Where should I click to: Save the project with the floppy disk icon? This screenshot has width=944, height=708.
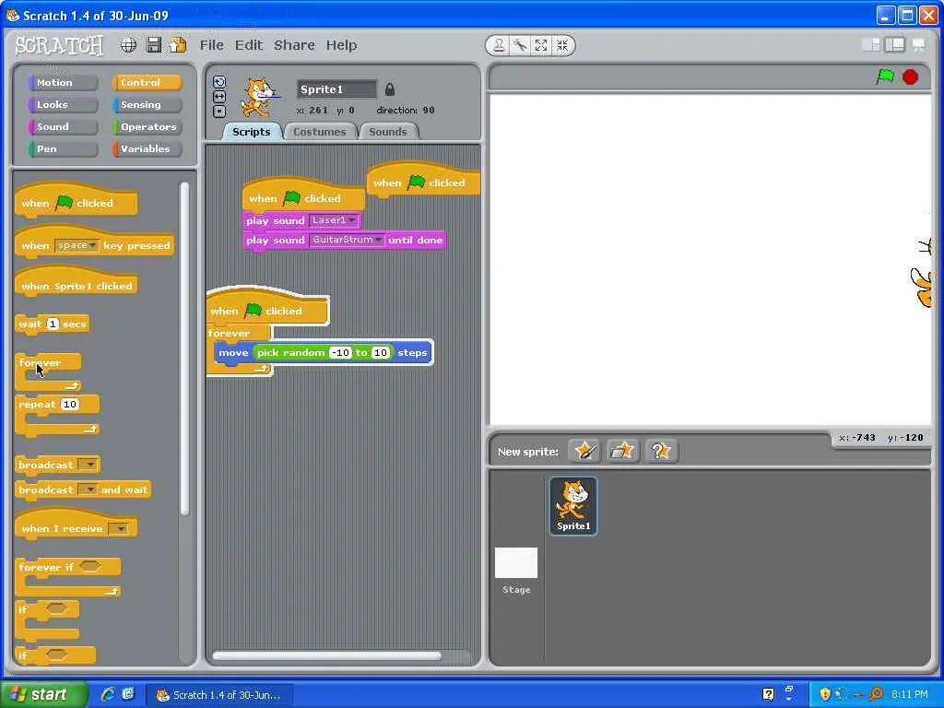(154, 45)
